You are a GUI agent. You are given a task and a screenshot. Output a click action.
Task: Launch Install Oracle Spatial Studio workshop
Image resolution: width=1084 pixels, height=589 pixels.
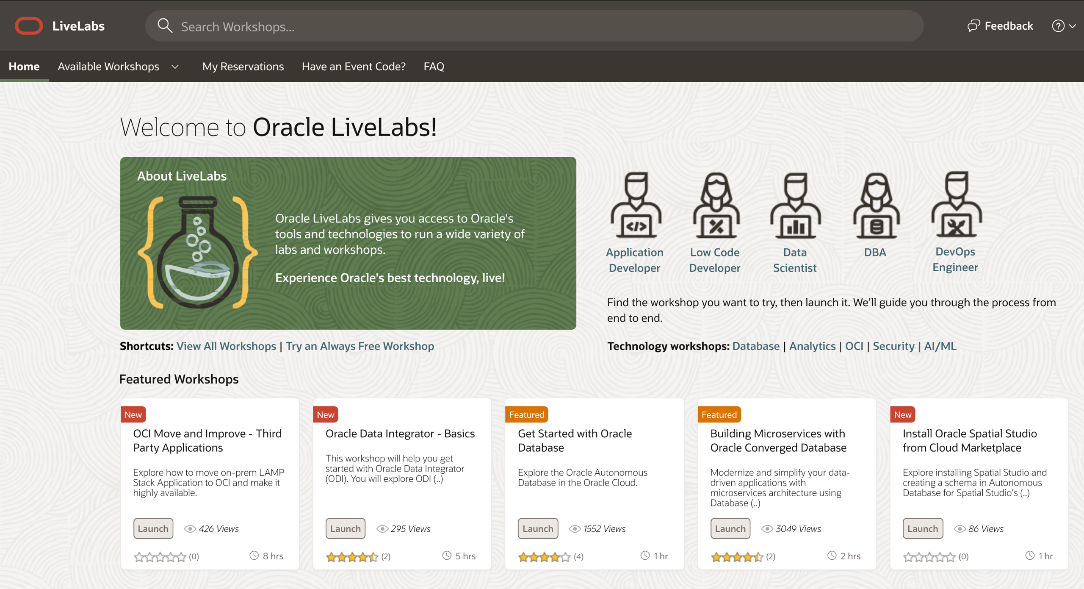pos(923,528)
